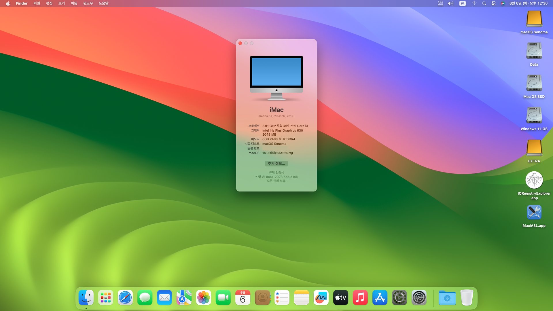
Task: Open the Finder menu in menu bar
Action: [22, 3]
